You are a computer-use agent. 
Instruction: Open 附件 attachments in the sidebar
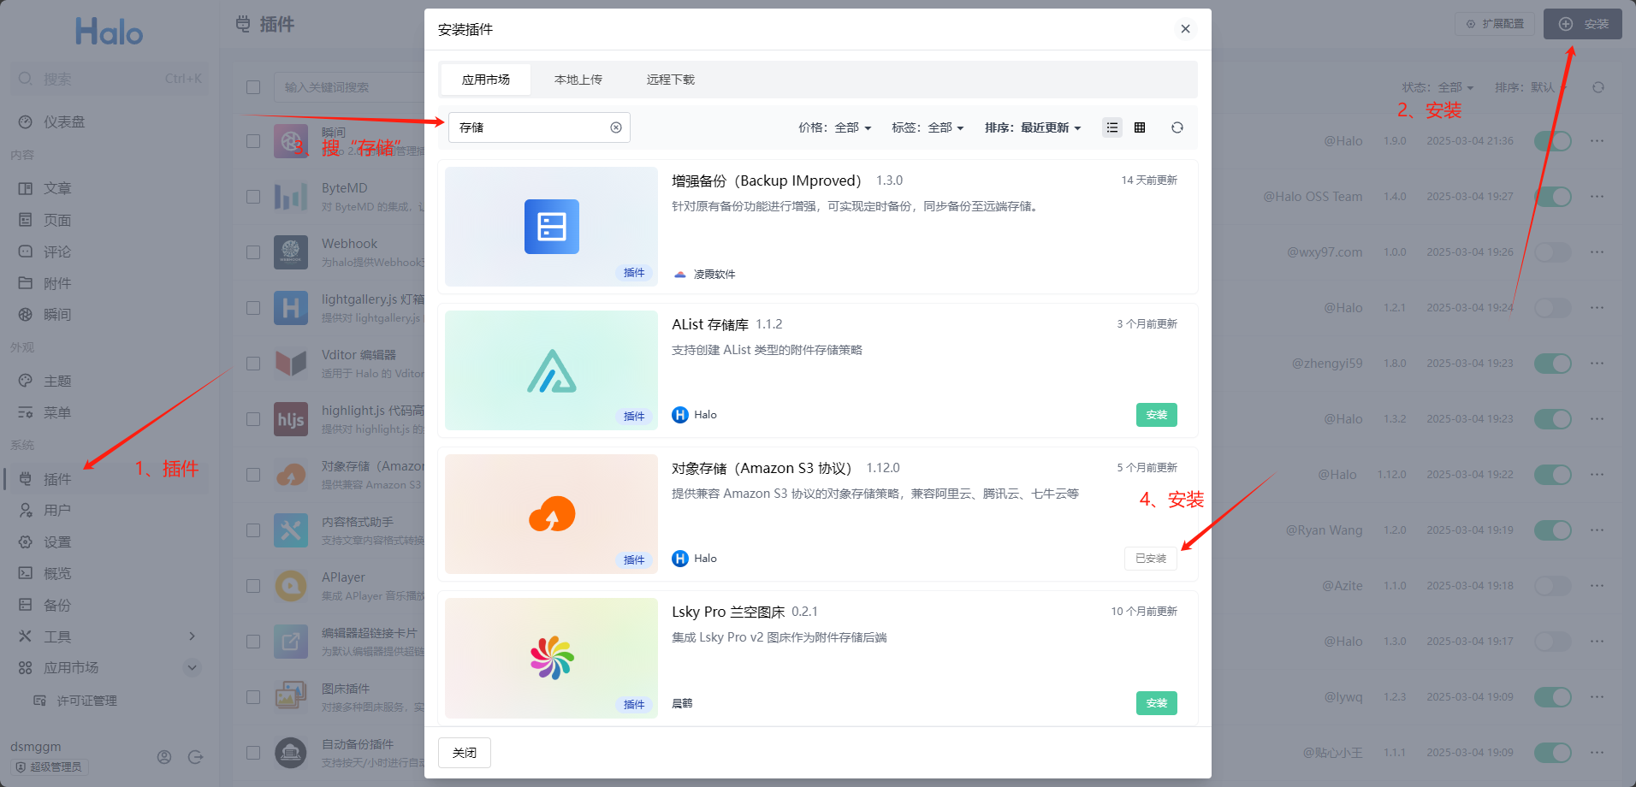click(x=108, y=283)
